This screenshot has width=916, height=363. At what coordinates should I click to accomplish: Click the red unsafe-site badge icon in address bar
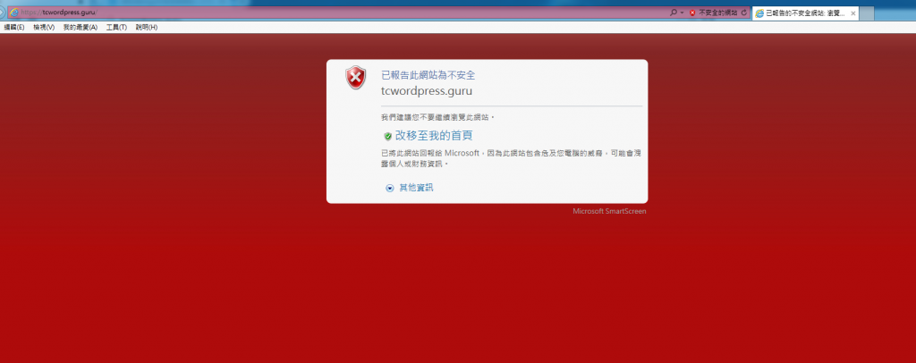[692, 13]
